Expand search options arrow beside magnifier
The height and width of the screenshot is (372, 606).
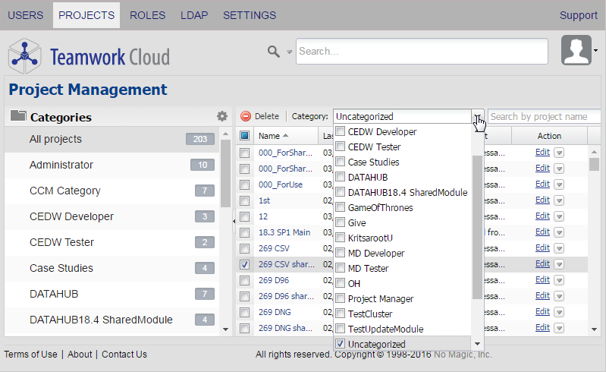point(289,52)
